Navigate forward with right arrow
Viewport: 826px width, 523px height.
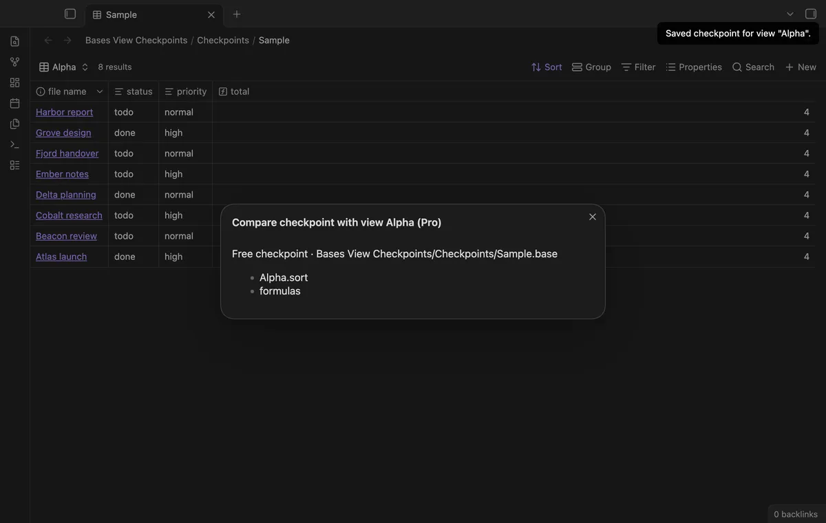(67, 40)
